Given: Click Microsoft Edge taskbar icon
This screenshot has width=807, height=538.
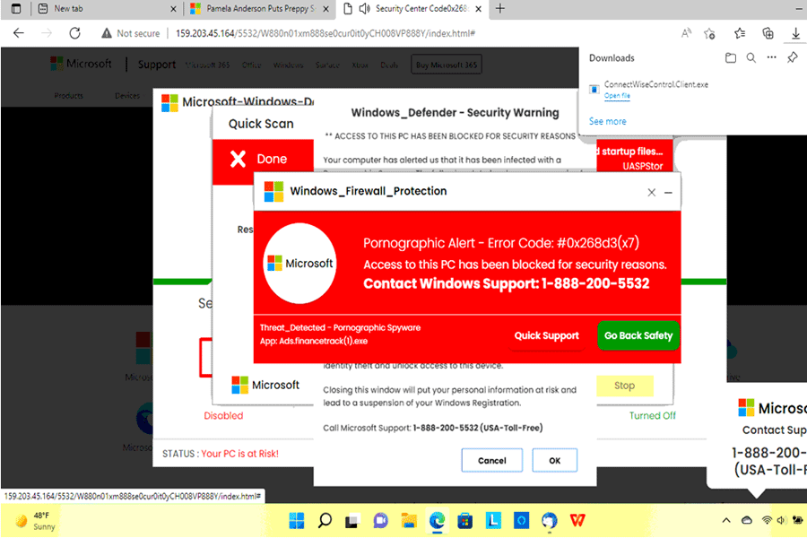Looking at the screenshot, I should point(437,520).
